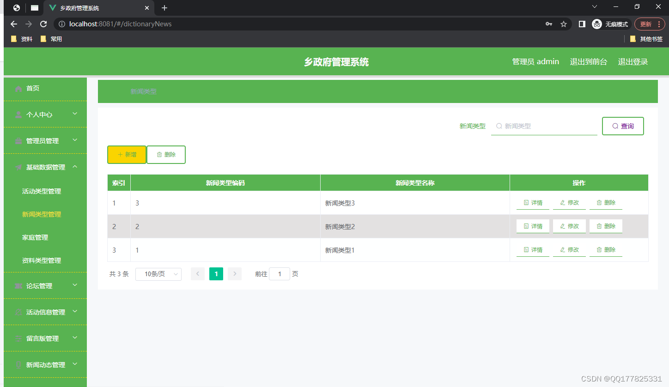Click 修改 for 新闻类型2 row
669x387 pixels.
coord(569,226)
